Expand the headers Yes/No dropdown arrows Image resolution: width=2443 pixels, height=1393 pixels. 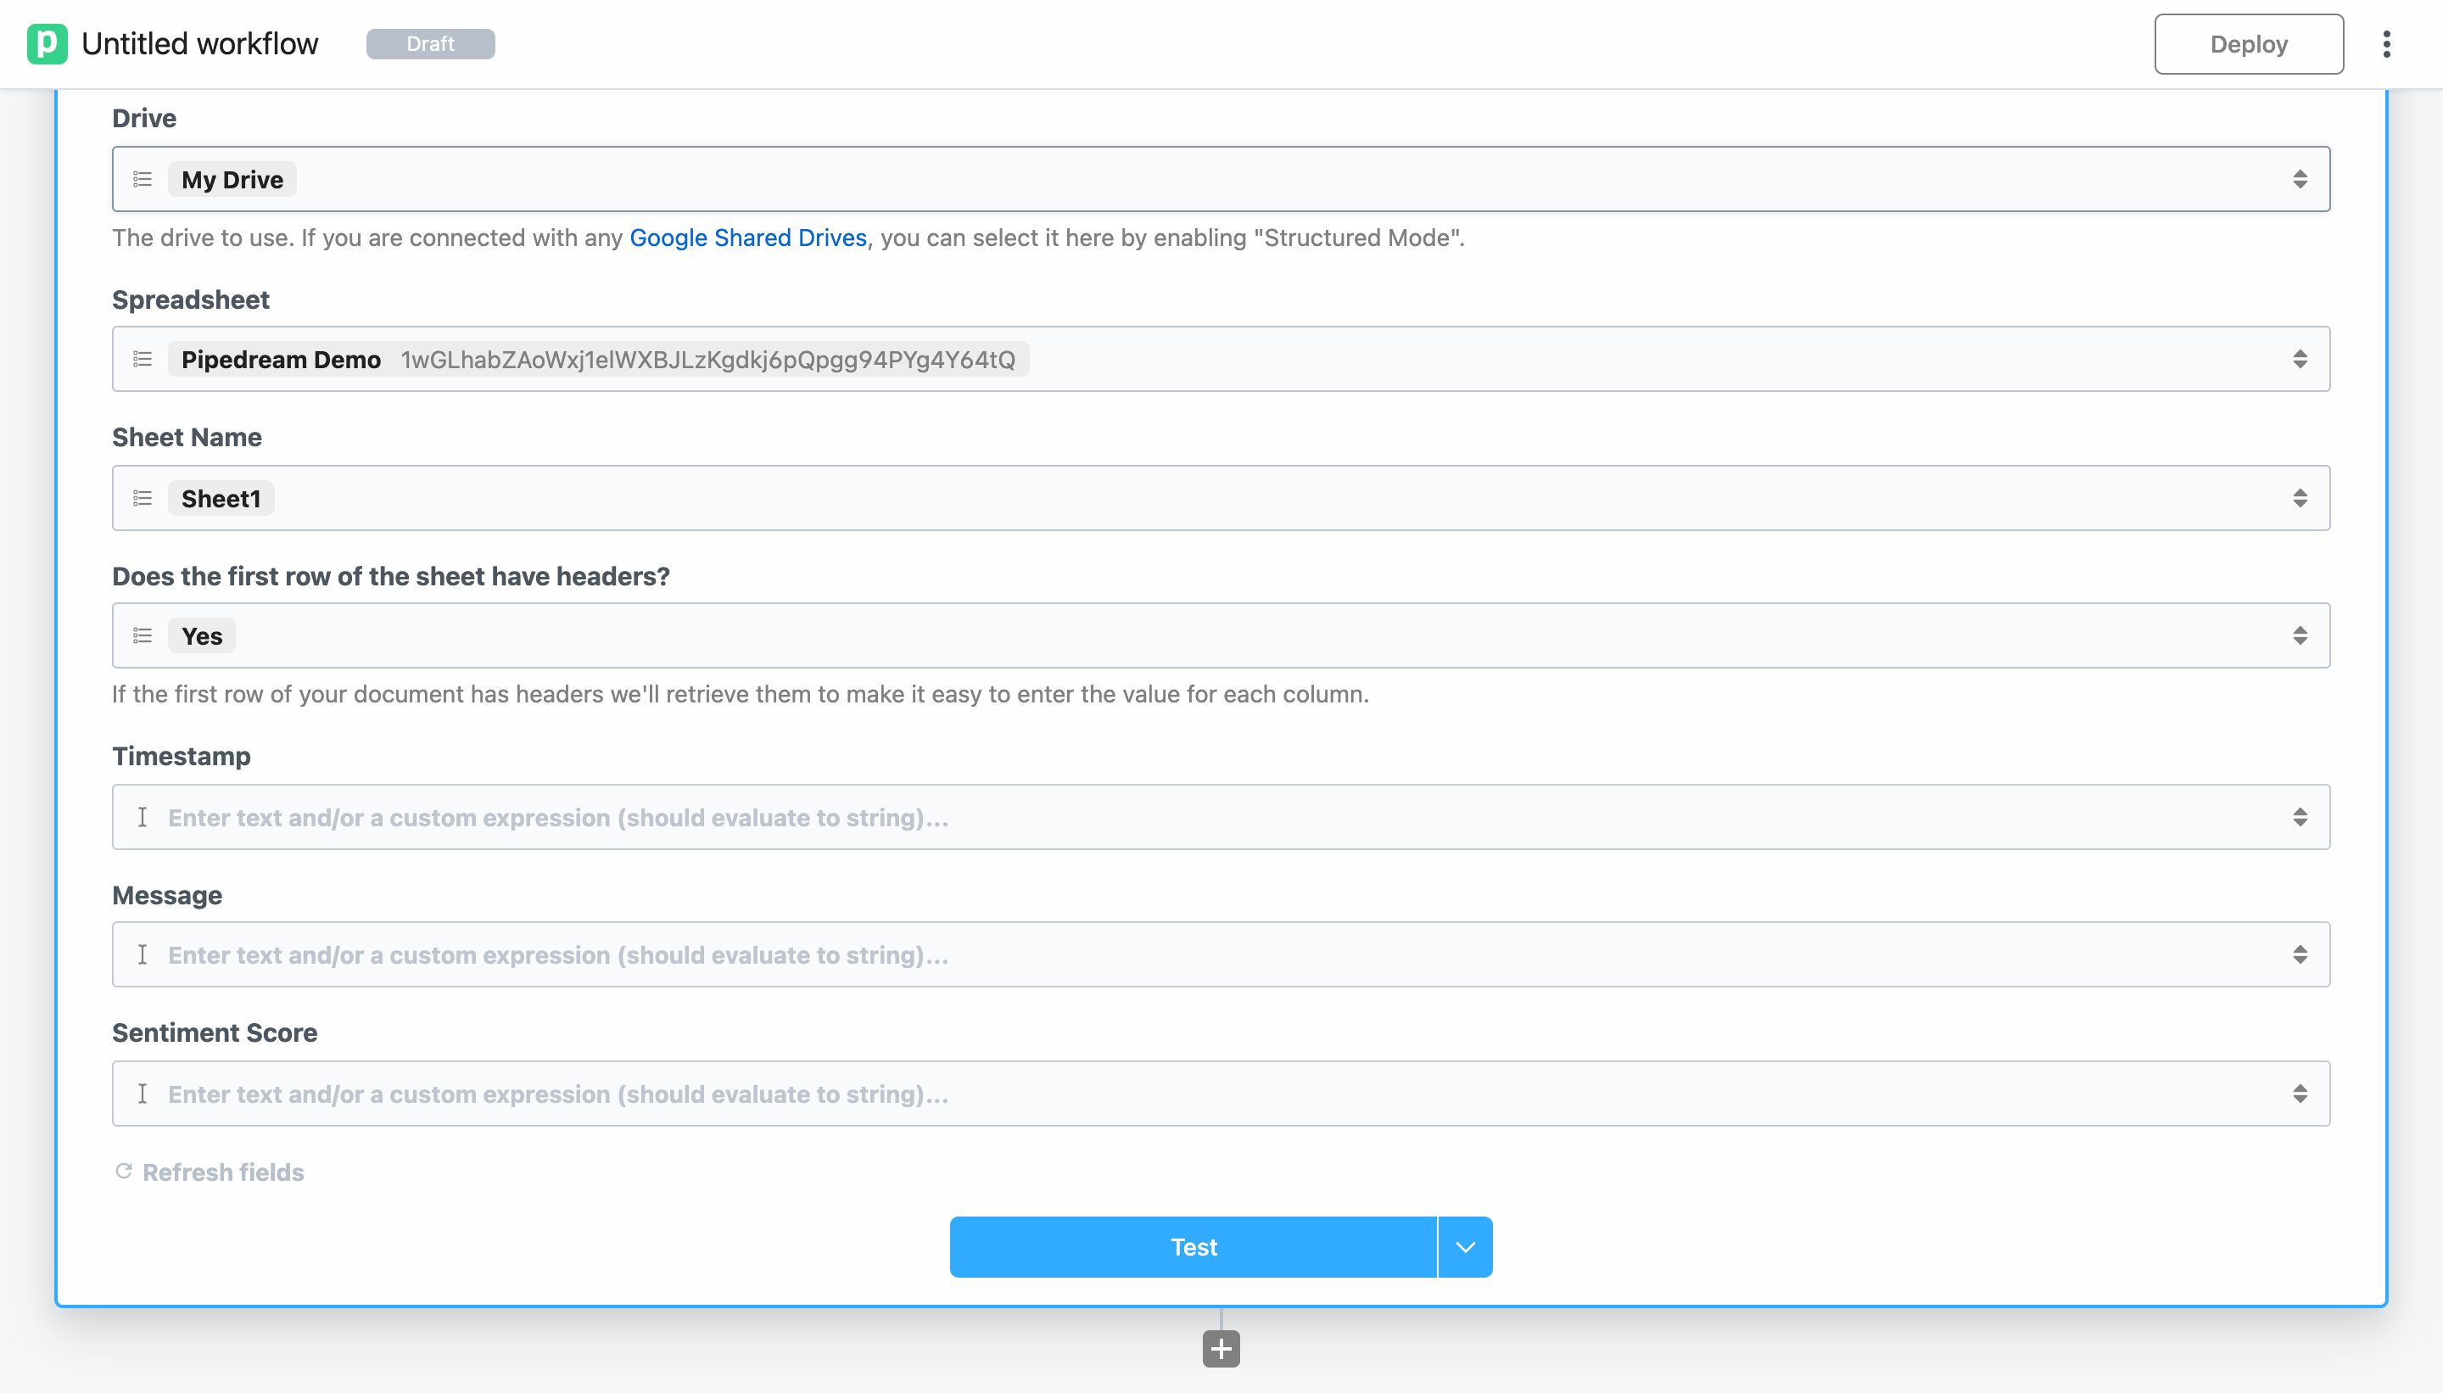2300,635
